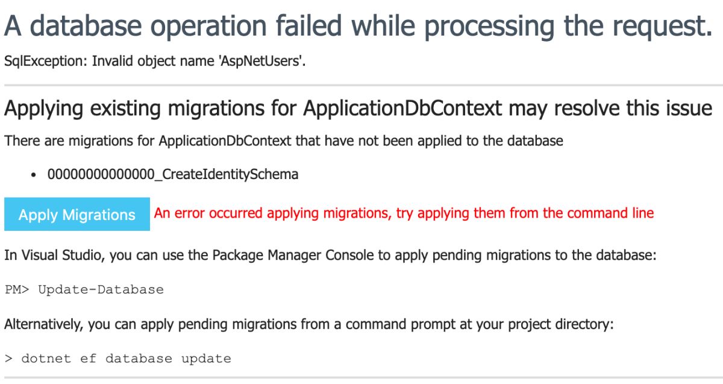Click the red migration error message
Image resolution: width=723 pixels, height=384 pixels.
coord(404,213)
